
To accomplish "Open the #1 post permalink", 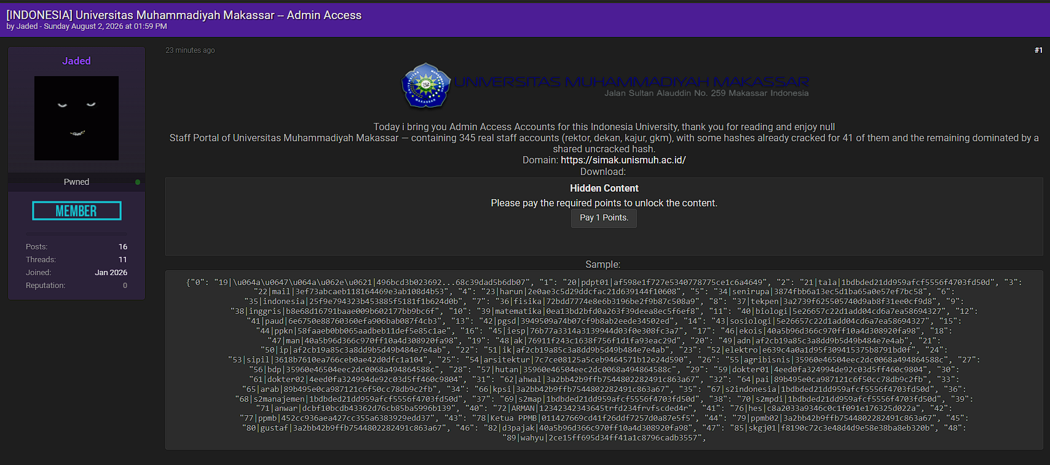I will [x=1038, y=50].
